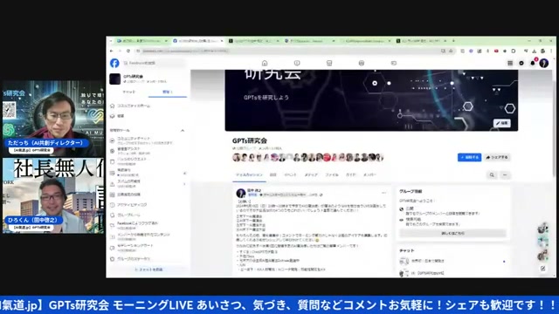Open the Facebook video tab icon in top navigation
Screen dimensions: 559x314
[297, 63]
